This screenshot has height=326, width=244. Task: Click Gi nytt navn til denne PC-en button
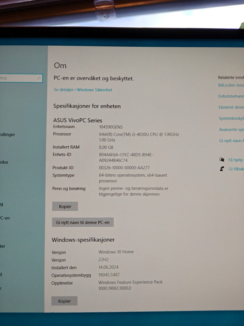83,222
